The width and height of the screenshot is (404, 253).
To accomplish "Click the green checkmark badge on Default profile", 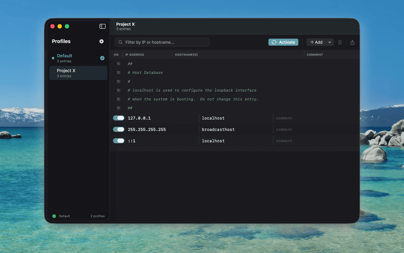I will pos(102,58).
